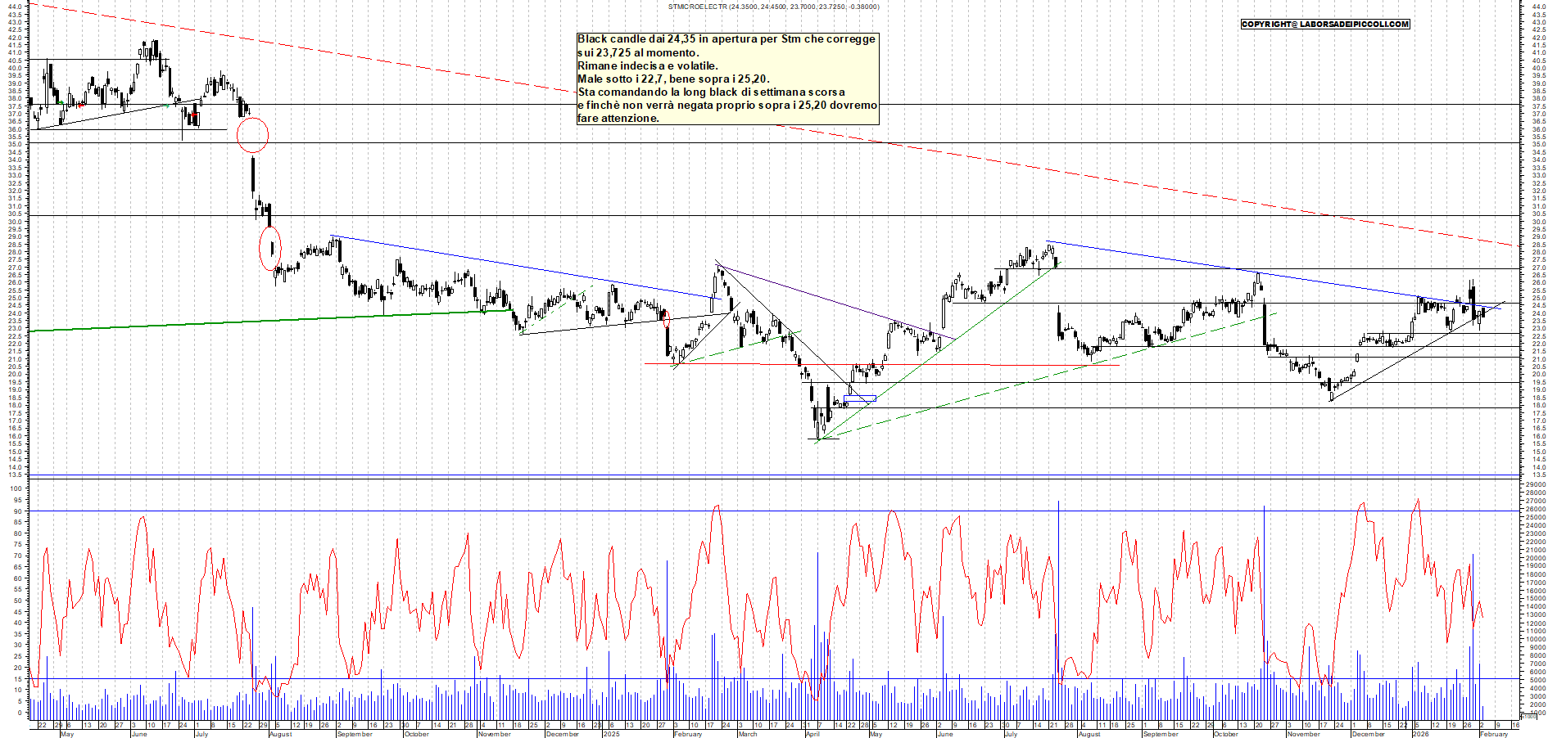Screen dimensions: 1548x738
Task: Click the 2025 year label on time axis
Action: coord(611,734)
